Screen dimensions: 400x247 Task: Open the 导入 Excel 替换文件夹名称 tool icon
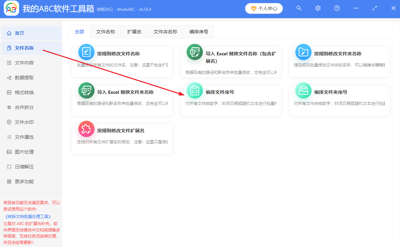pyautogui.click(x=86, y=90)
